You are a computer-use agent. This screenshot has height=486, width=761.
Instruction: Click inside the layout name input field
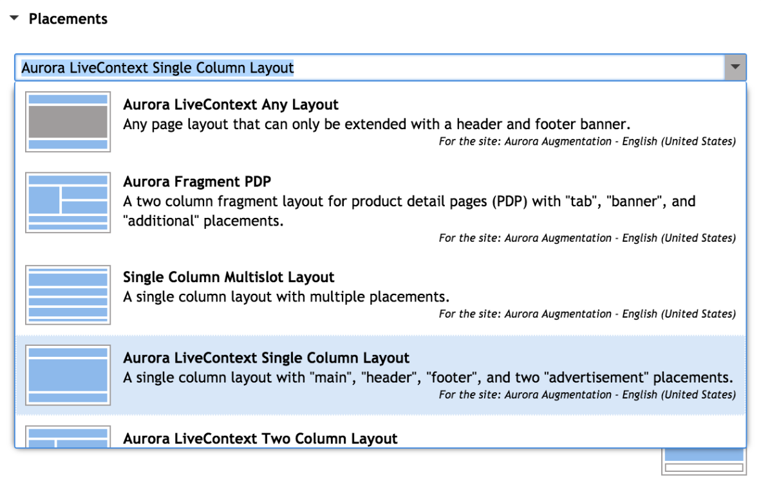[x=322, y=67]
